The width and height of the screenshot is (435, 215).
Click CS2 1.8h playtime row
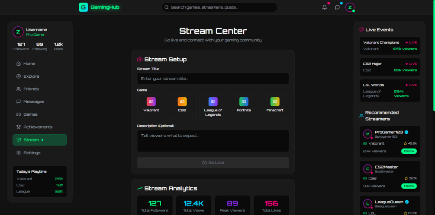[x=40, y=185]
